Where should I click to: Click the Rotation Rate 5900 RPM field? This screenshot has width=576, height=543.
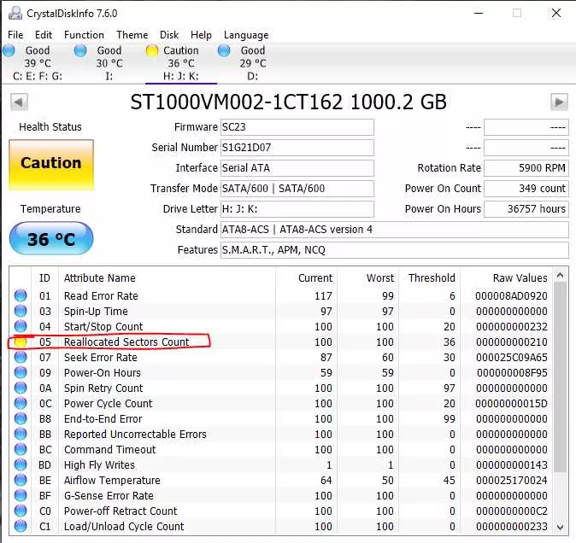click(x=526, y=168)
